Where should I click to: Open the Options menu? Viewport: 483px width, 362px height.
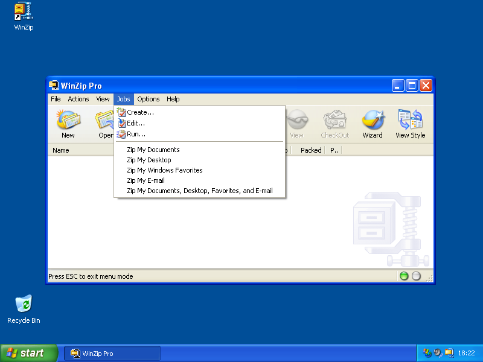click(148, 99)
